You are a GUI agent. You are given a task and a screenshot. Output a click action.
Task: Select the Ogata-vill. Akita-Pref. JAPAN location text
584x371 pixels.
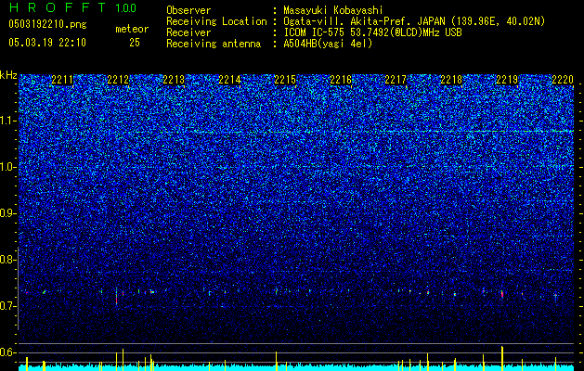pos(414,21)
